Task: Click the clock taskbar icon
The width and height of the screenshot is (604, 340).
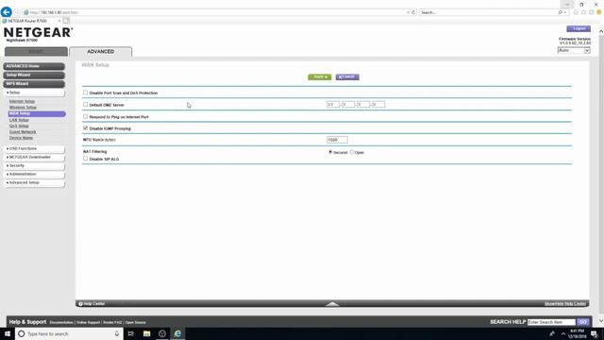Action: pos(162,333)
